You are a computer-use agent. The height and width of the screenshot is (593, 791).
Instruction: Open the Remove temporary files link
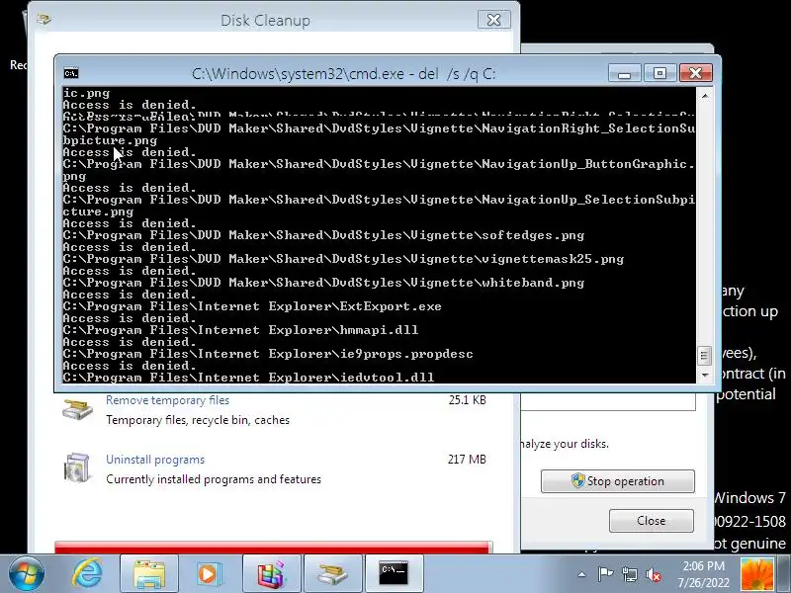(167, 400)
